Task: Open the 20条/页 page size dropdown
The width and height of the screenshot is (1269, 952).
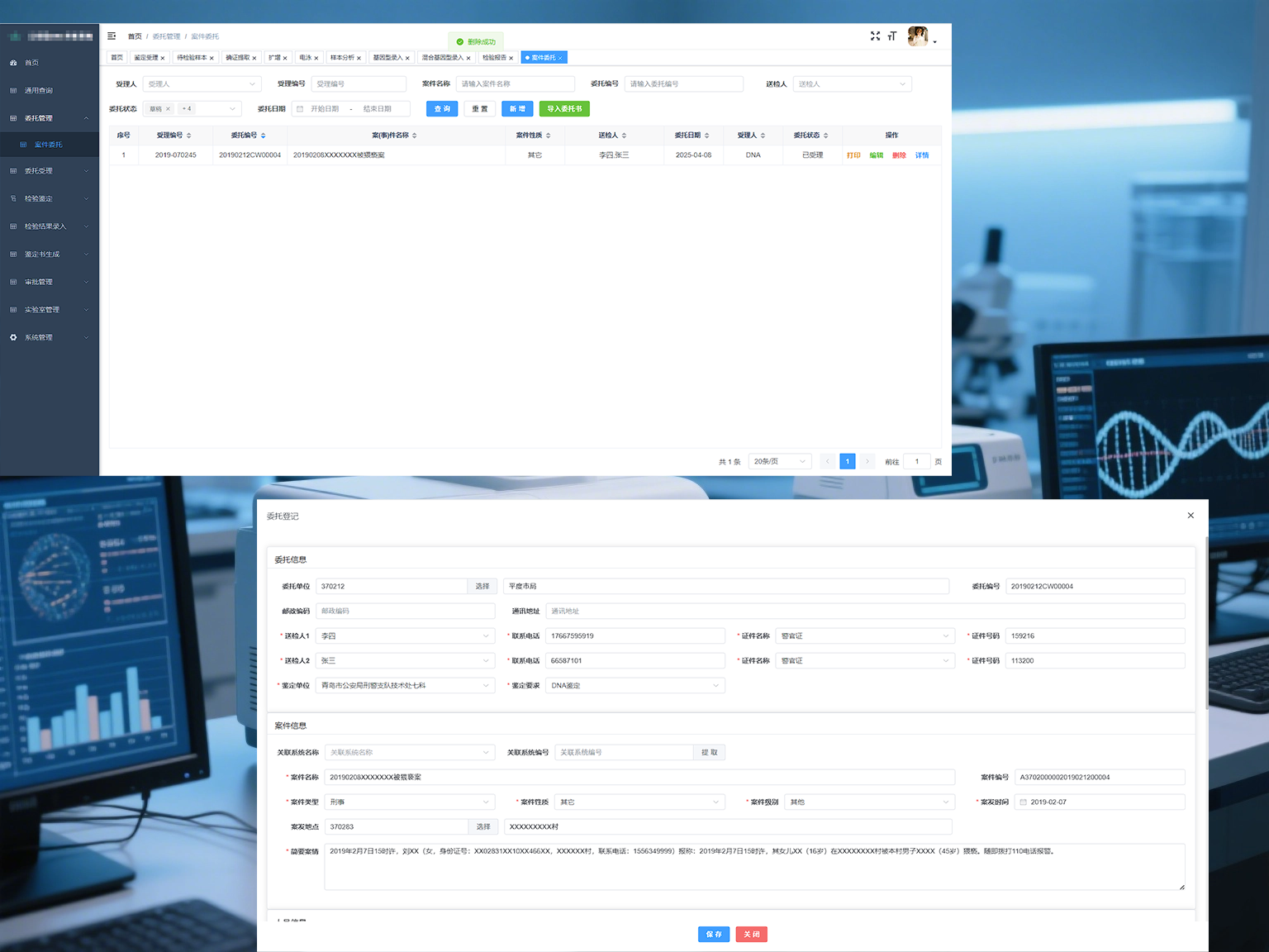Action: (780, 462)
